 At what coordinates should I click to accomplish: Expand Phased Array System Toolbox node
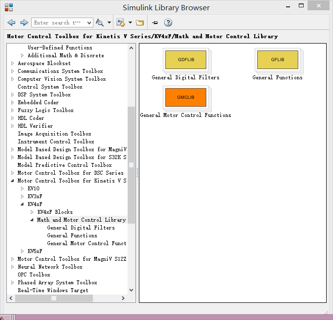pyautogui.click(x=12, y=283)
